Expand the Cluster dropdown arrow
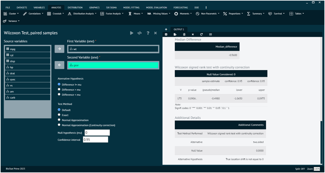The width and height of the screenshot is (325, 173). point(18,14)
